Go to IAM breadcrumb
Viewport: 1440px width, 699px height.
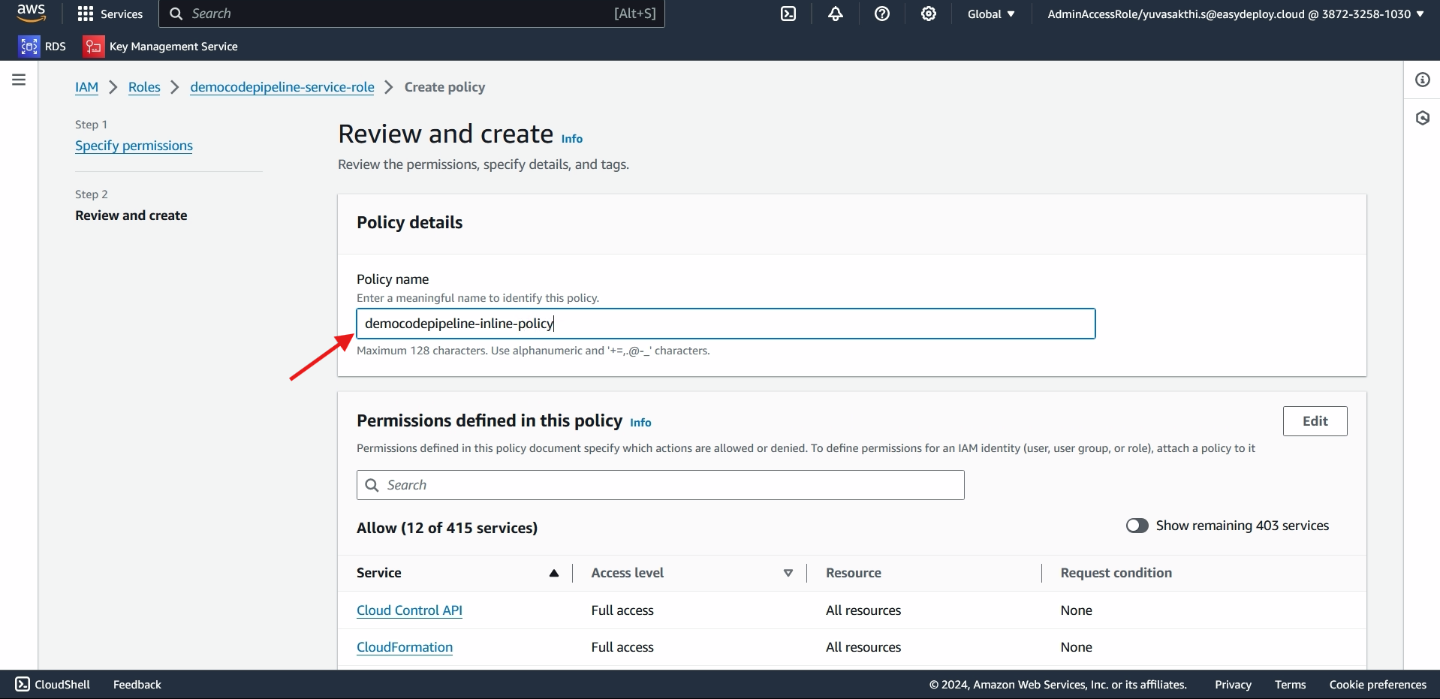click(x=86, y=87)
